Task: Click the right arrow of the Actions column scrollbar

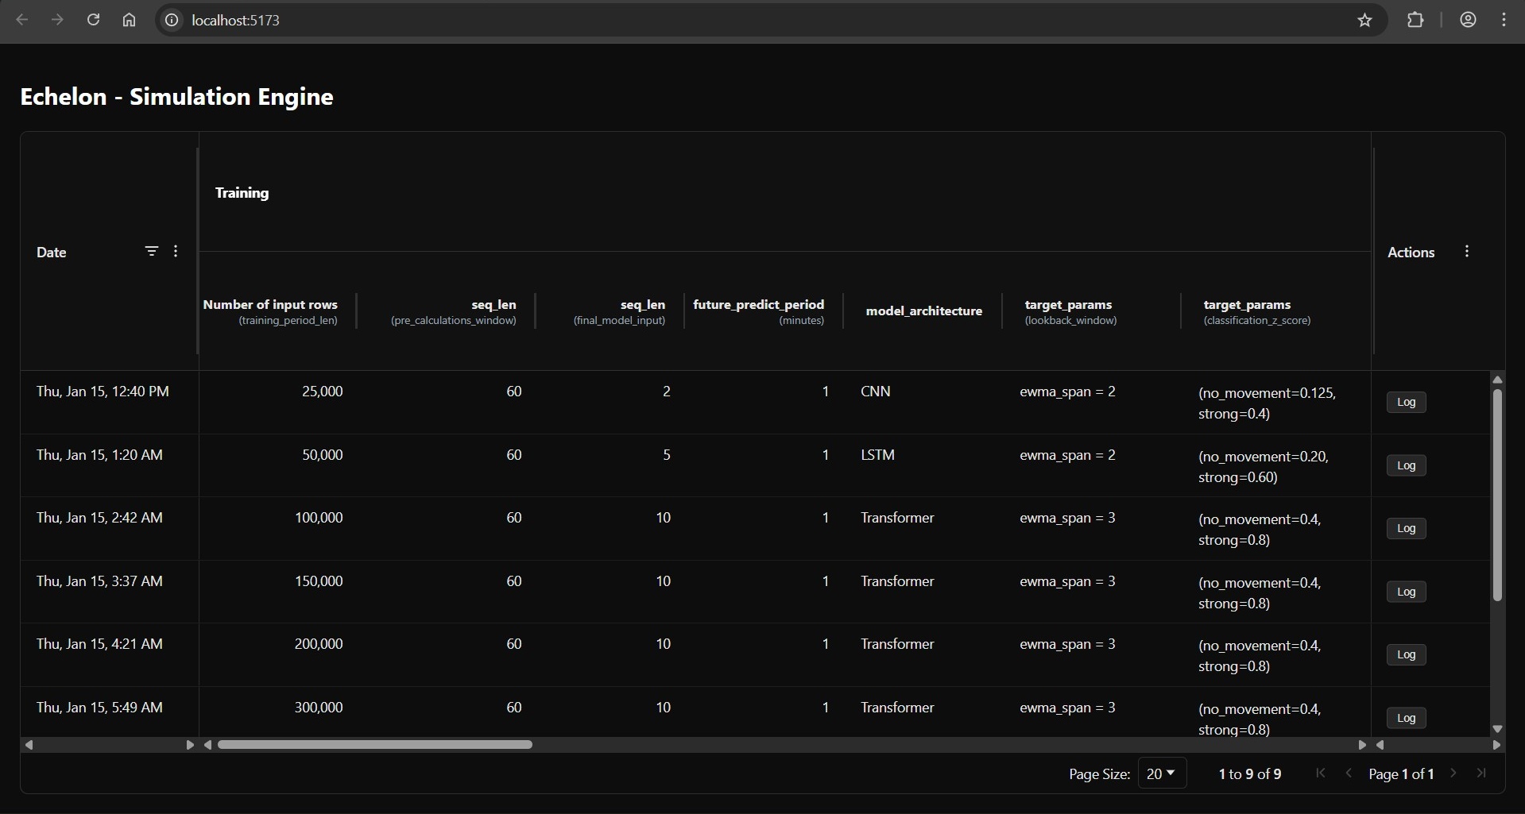Action: tap(1496, 745)
